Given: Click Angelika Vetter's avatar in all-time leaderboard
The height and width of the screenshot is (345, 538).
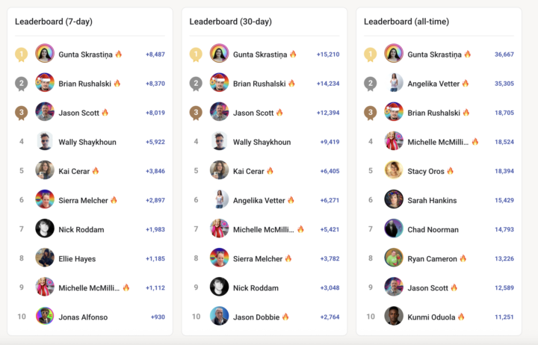Looking at the screenshot, I should click(394, 83).
